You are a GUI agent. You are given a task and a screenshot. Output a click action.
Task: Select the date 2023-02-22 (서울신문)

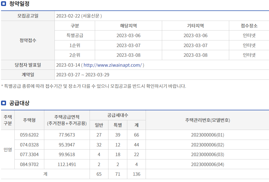pyautogui.click(x=79, y=16)
